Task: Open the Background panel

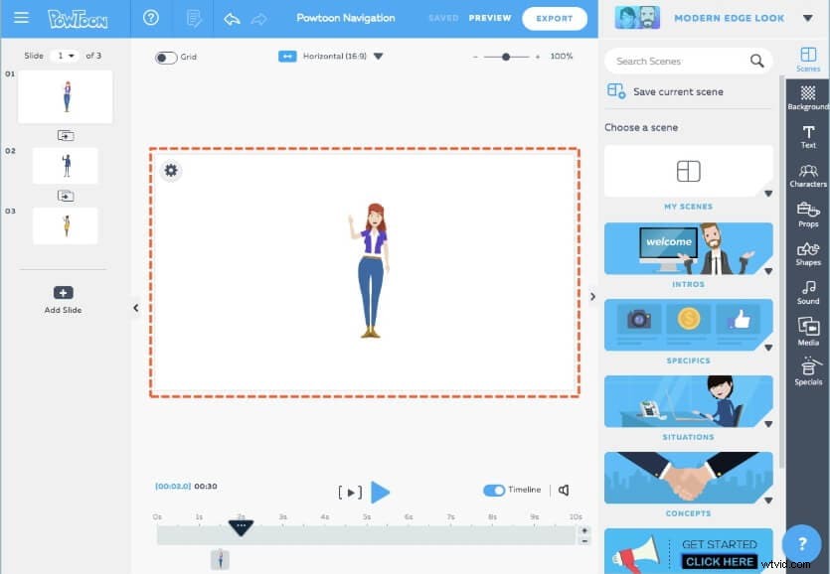Action: click(x=808, y=99)
